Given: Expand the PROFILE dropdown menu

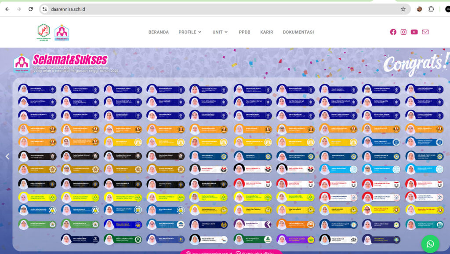Looking at the screenshot, I should (190, 32).
